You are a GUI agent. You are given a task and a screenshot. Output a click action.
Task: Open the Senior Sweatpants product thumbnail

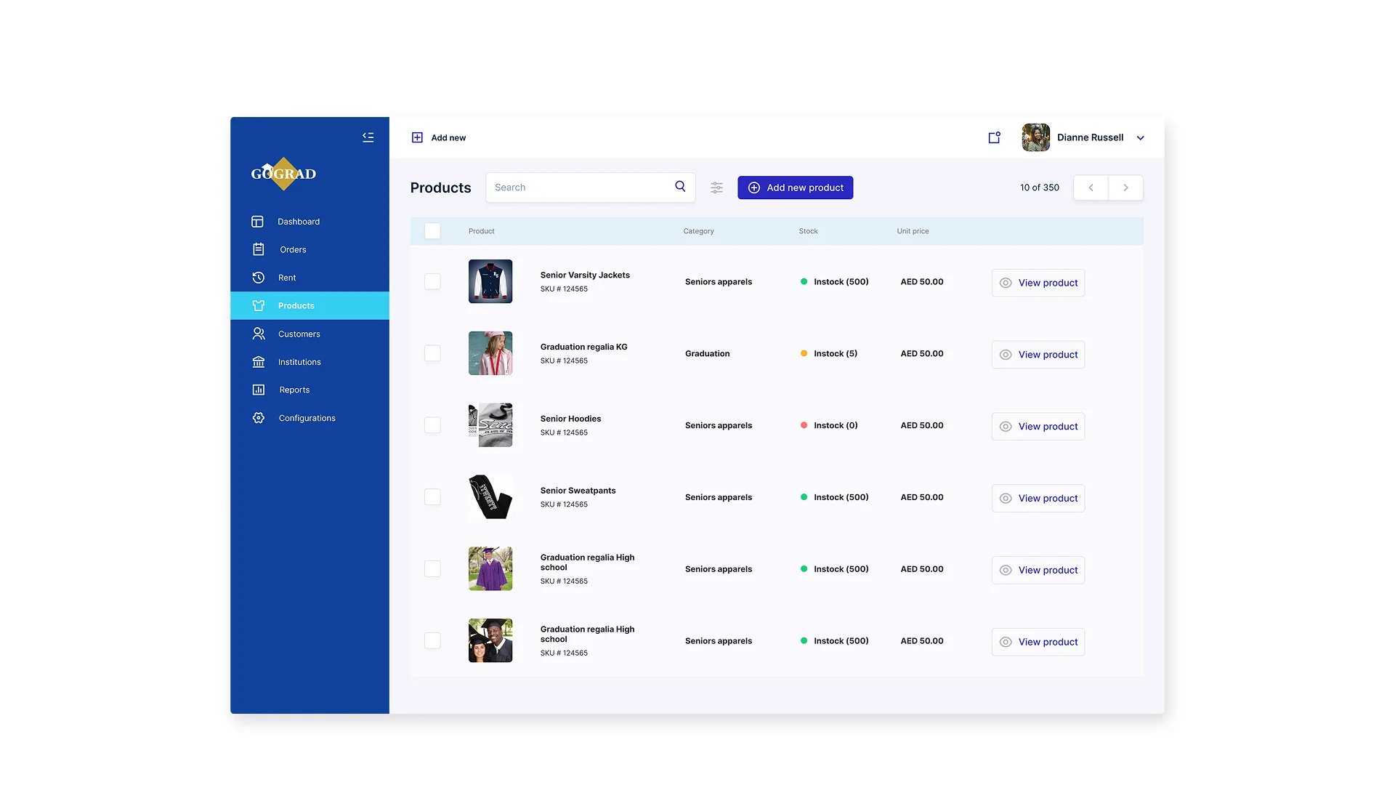tap(490, 497)
